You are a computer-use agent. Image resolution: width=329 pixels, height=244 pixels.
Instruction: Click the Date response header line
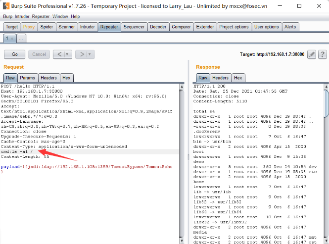[x=240, y=91]
